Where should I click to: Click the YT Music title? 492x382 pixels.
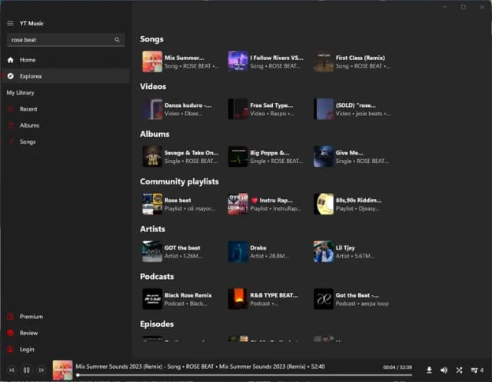point(32,24)
